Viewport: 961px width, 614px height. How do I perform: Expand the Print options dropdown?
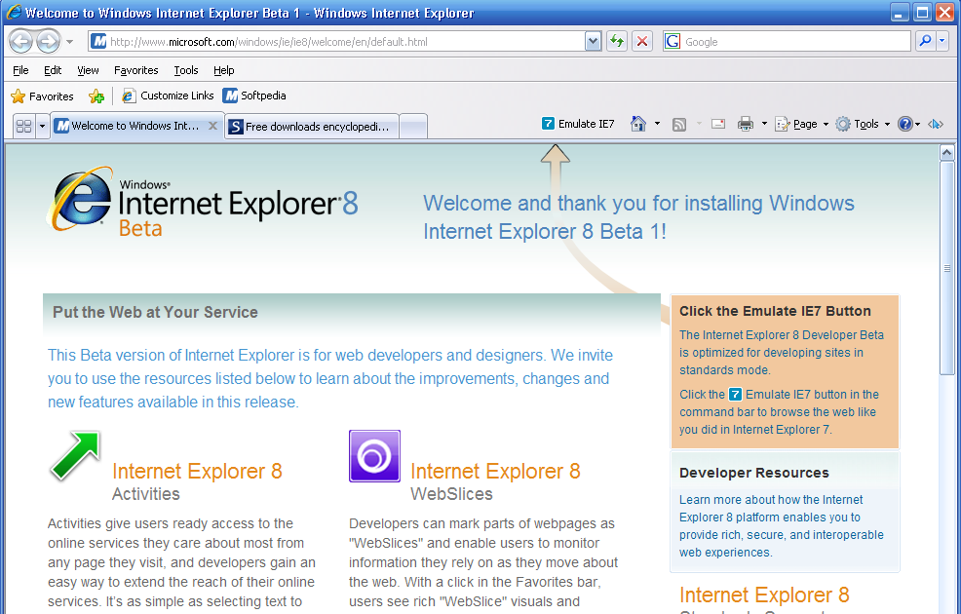point(764,124)
